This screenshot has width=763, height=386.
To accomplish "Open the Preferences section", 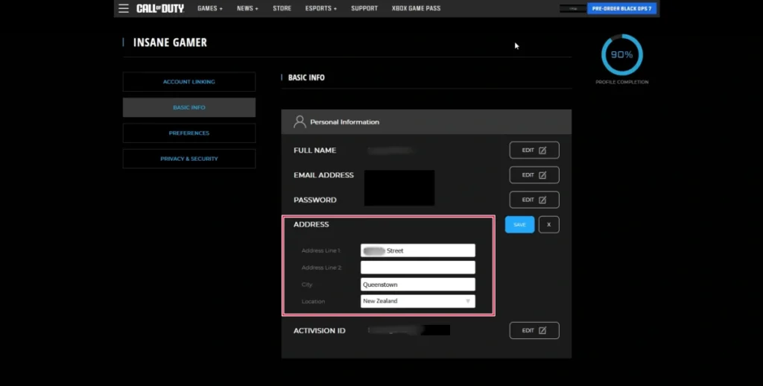I will [189, 133].
